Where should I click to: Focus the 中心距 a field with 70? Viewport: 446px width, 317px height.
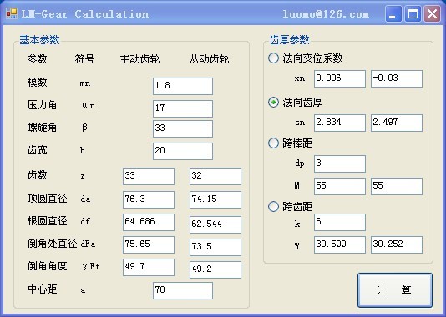pos(183,290)
